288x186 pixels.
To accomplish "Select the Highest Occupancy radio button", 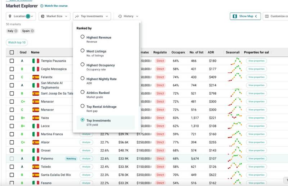I will pos(82,64).
